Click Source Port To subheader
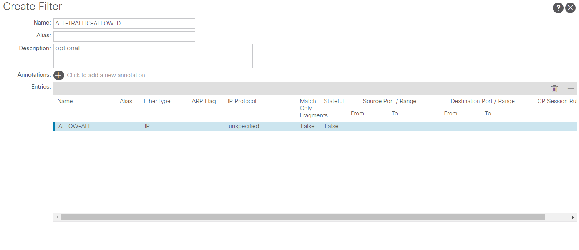 click(395, 113)
